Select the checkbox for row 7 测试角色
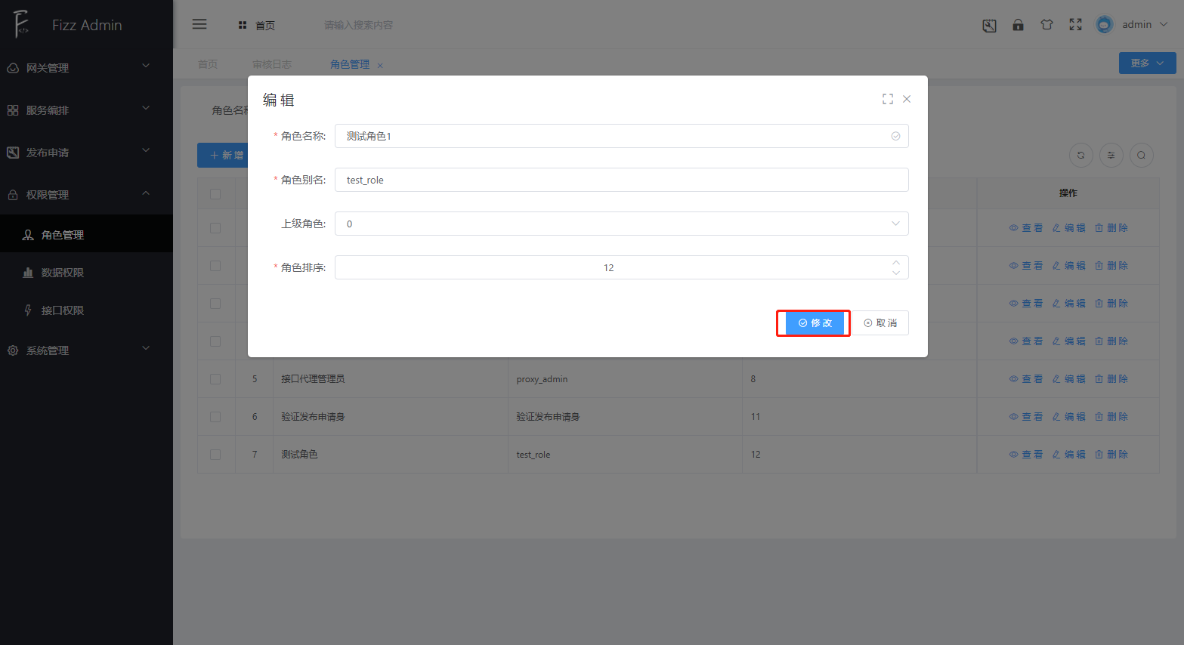Screen dimensions: 1184x645 coord(215,455)
